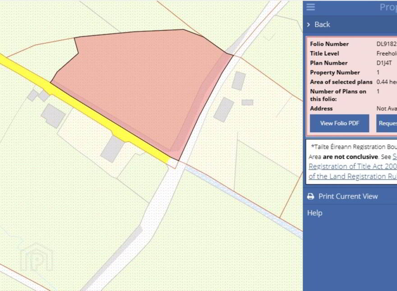This screenshot has height=291, width=397.
Task: Click the grey building east of road
Action: point(224,110)
